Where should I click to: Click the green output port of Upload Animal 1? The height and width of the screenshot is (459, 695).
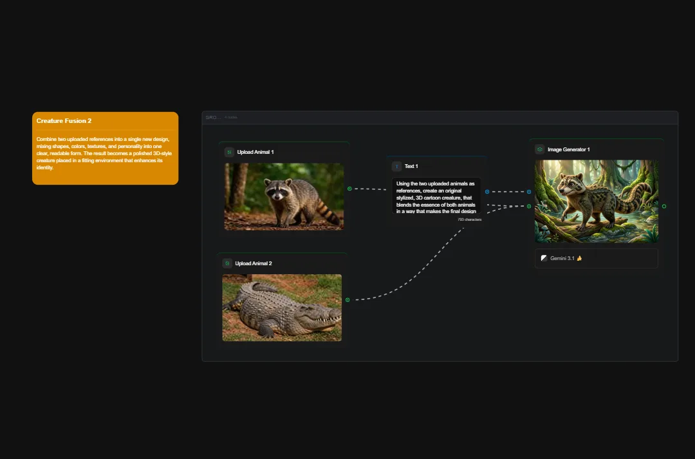(x=348, y=189)
